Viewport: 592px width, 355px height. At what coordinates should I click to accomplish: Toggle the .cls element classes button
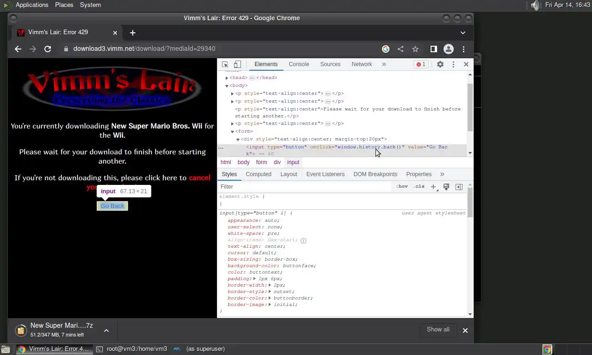pos(419,187)
